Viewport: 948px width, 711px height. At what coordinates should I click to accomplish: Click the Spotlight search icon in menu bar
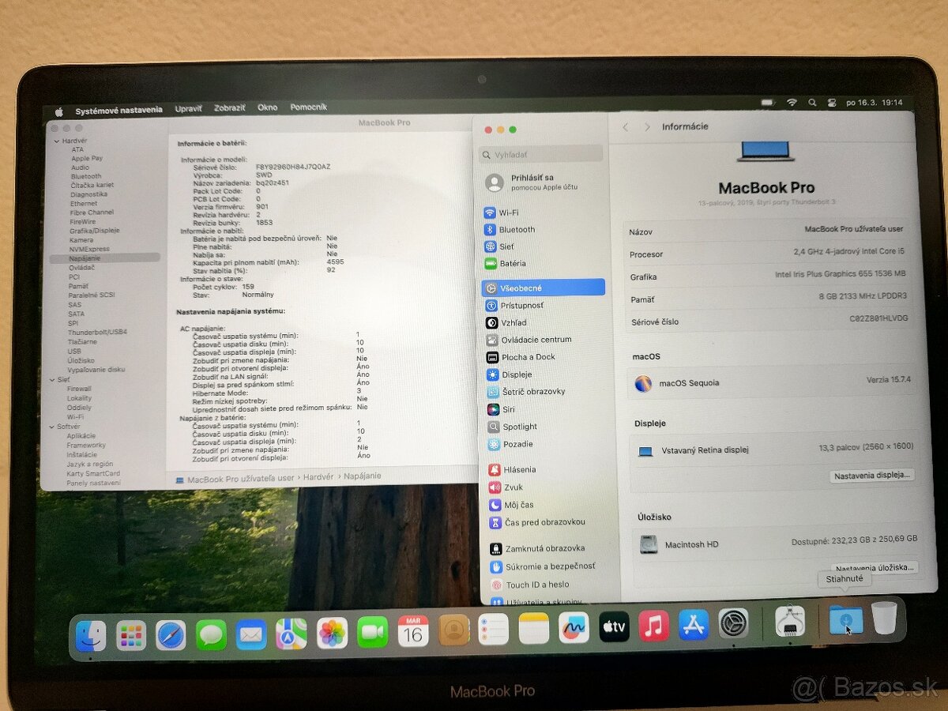point(812,103)
